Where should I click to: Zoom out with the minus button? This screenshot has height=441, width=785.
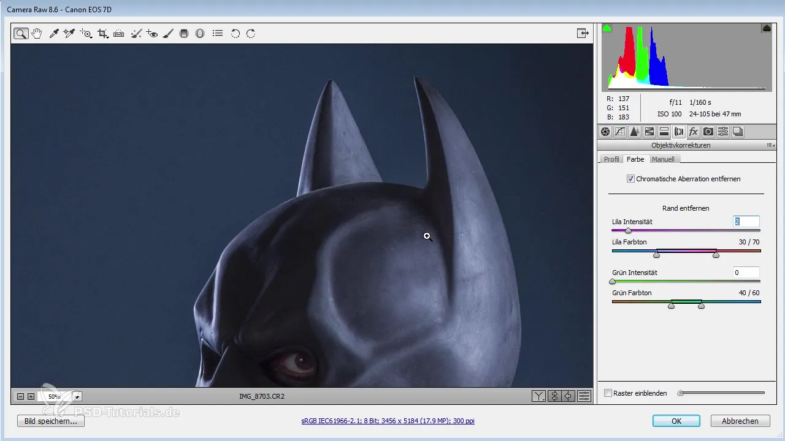20,397
